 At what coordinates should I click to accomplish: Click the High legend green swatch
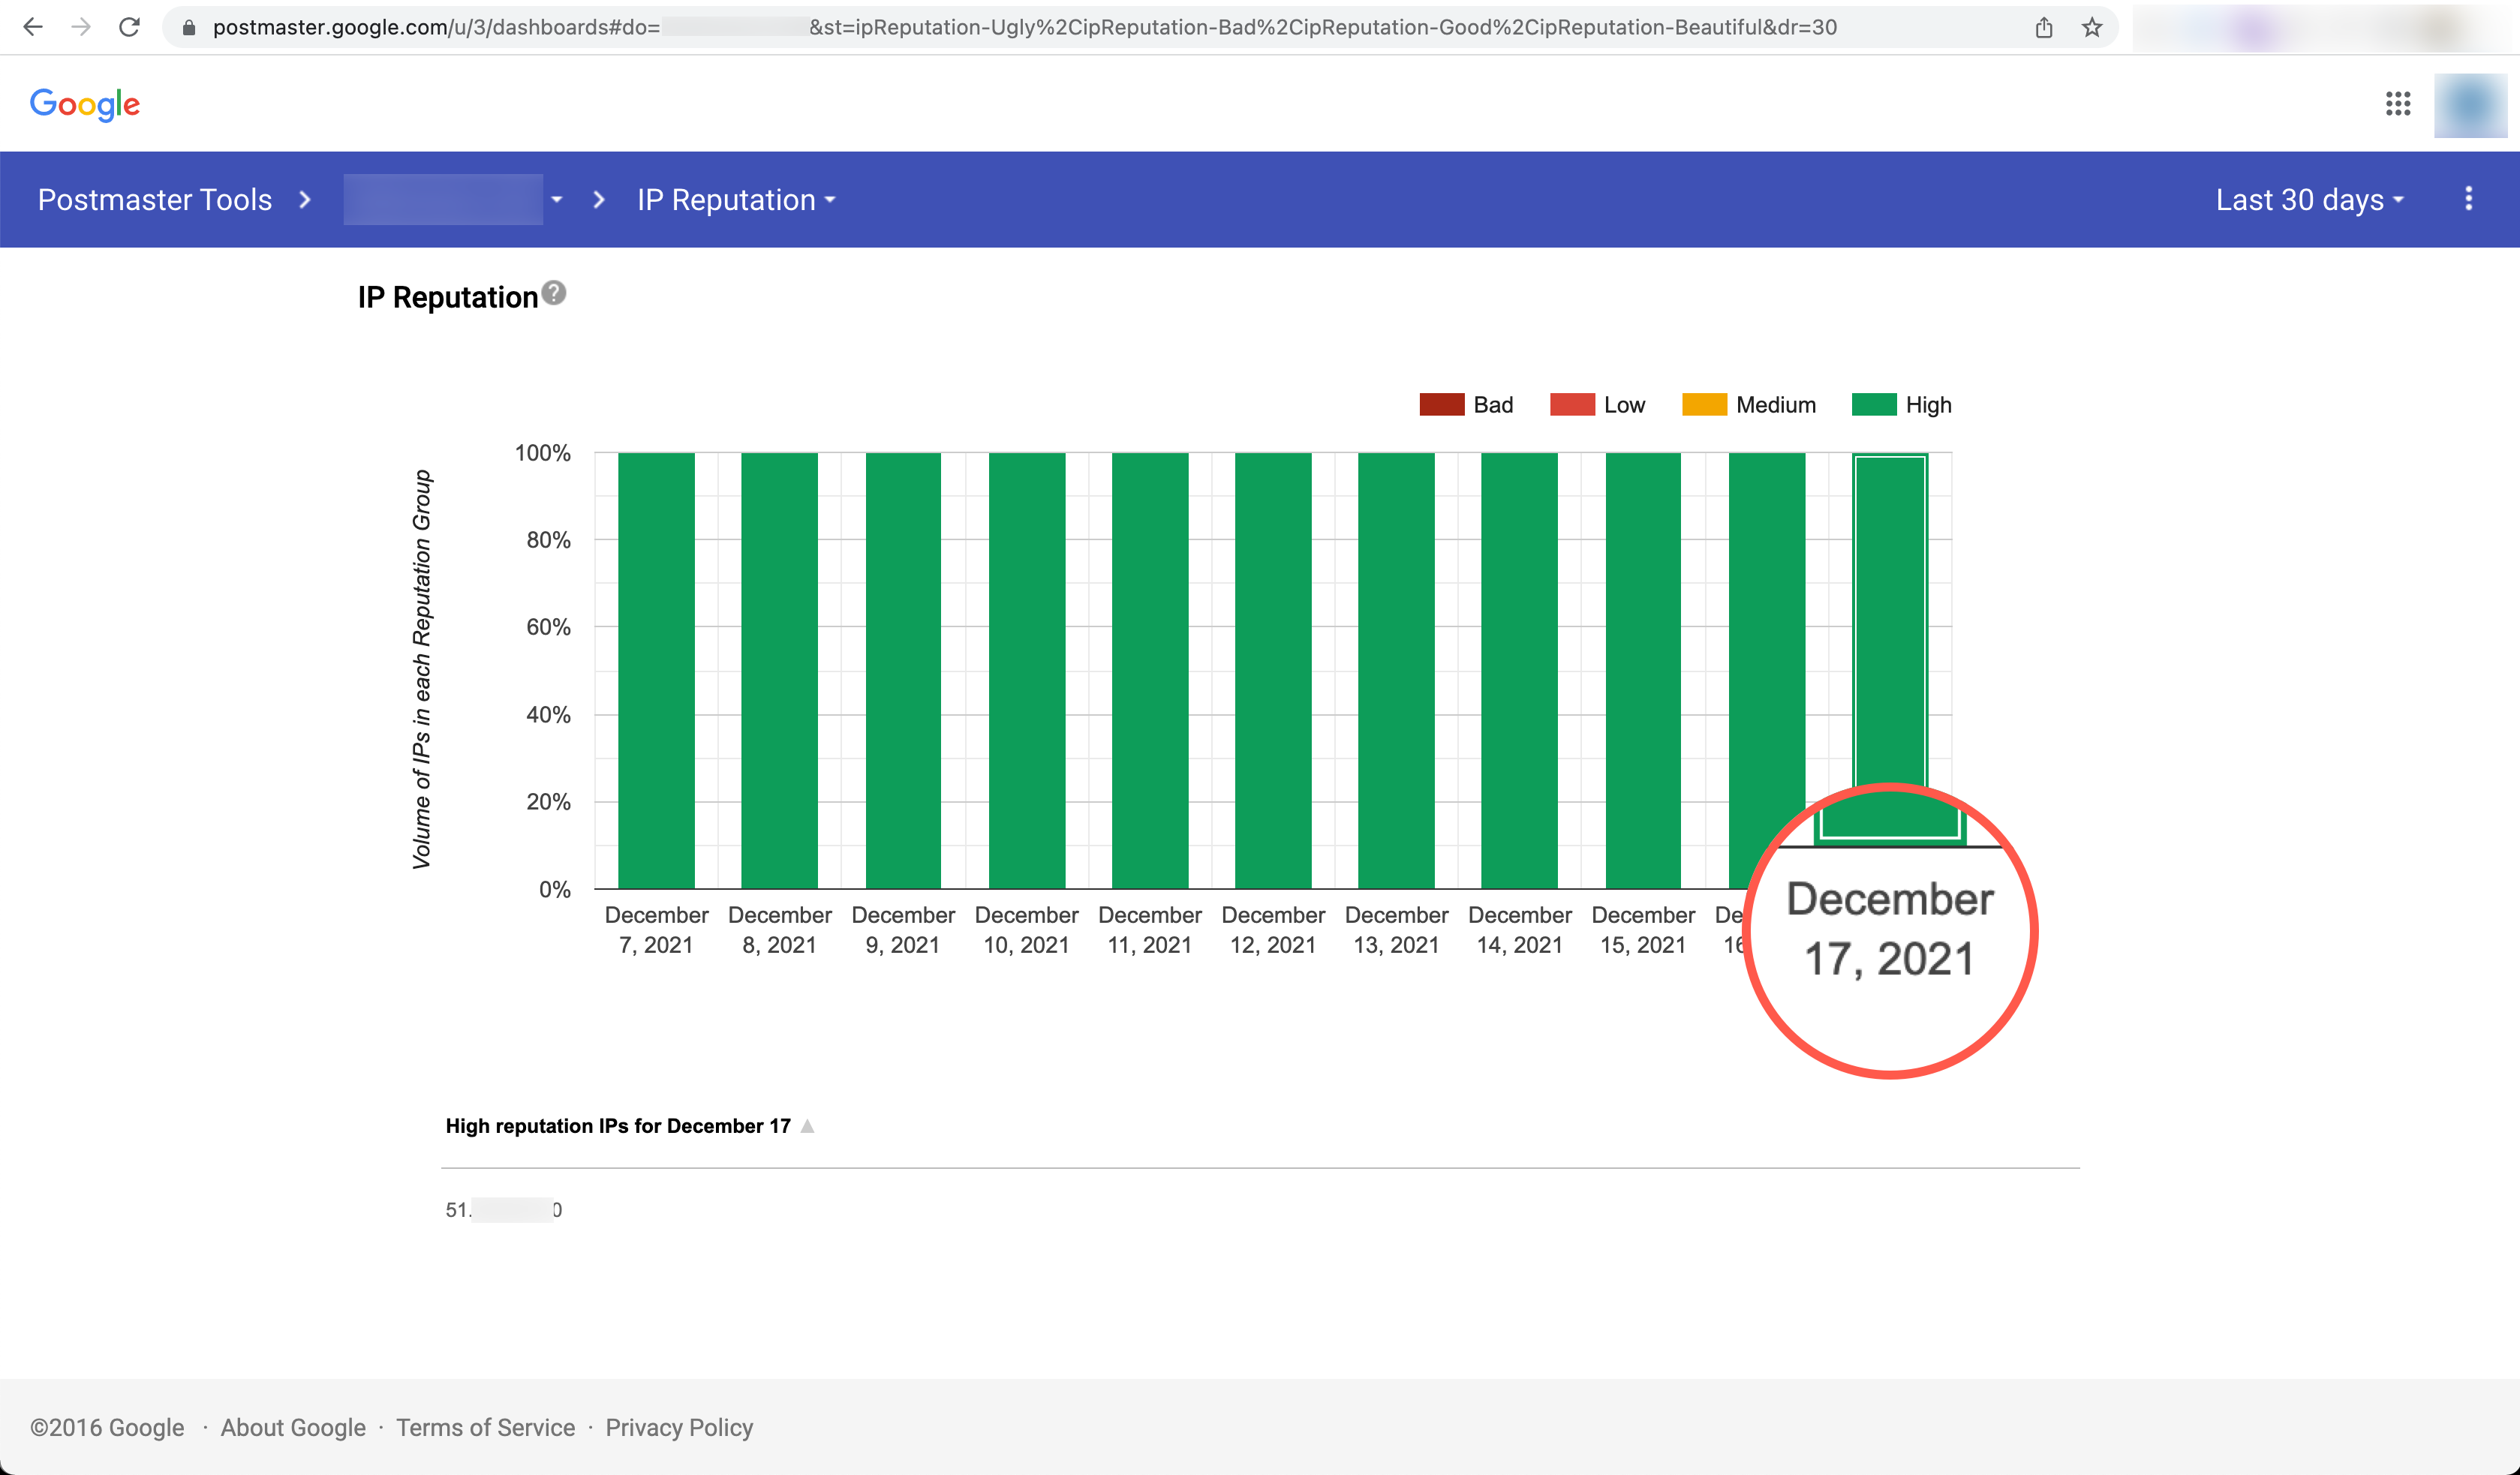(1873, 404)
